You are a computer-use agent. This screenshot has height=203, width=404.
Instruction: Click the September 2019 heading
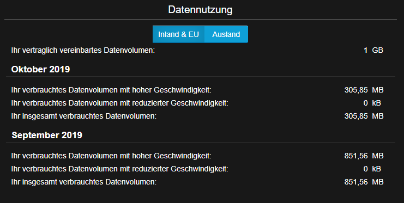47,135
